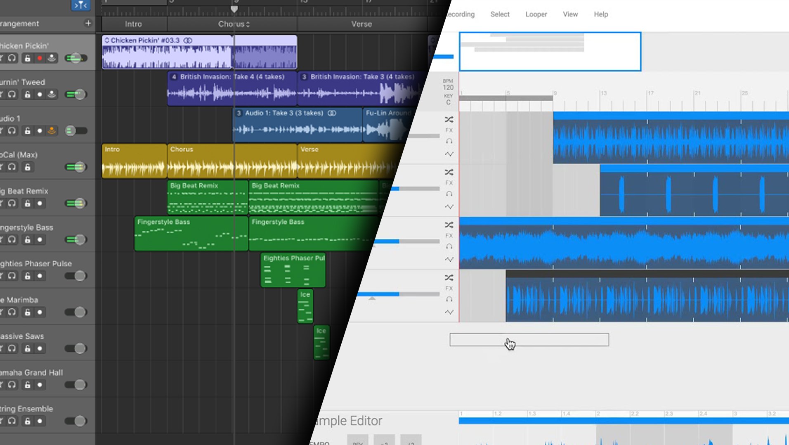Show automation curve for the fourth track
Viewport: 789px width, 445px height.
point(449,312)
